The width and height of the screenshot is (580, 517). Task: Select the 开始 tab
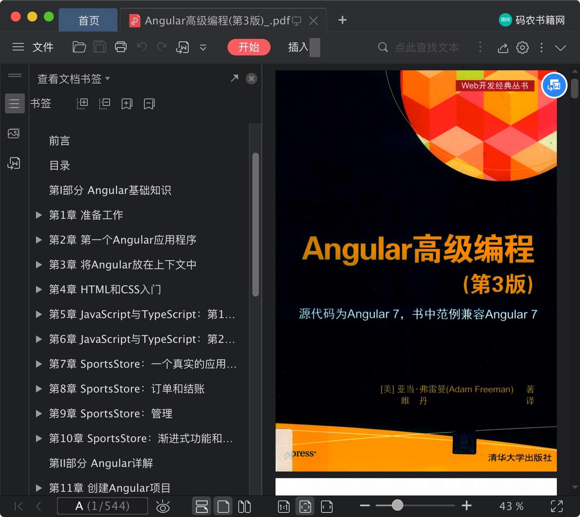(249, 47)
